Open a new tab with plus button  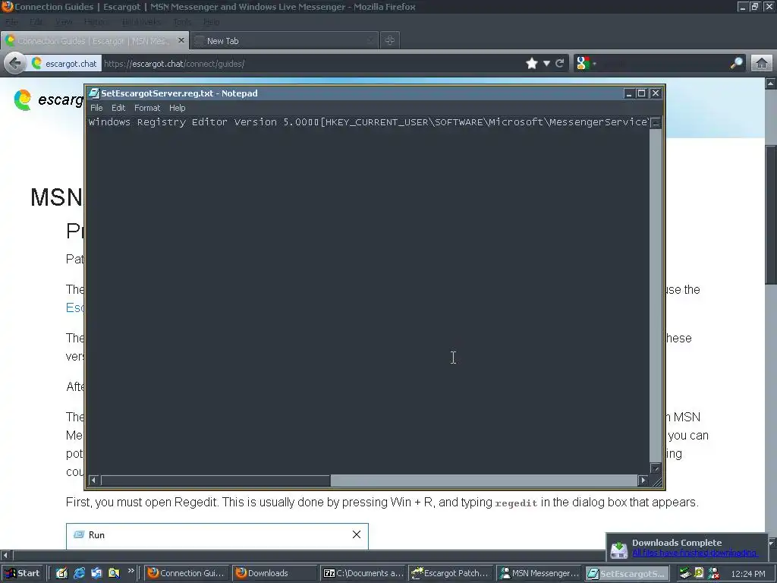pyautogui.click(x=389, y=41)
